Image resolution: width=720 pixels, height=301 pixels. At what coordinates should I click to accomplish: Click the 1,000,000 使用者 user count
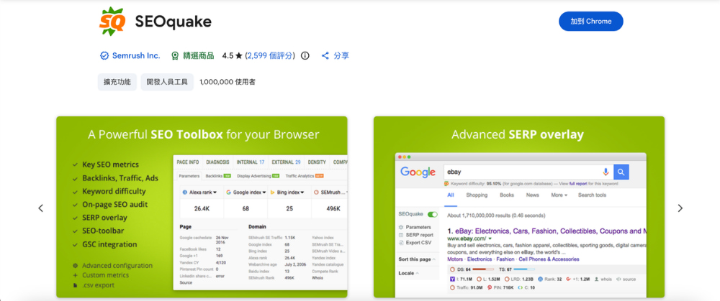coord(228,82)
